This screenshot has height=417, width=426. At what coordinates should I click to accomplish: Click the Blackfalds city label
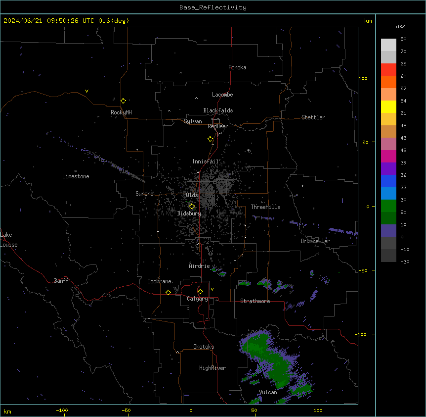[x=218, y=110]
